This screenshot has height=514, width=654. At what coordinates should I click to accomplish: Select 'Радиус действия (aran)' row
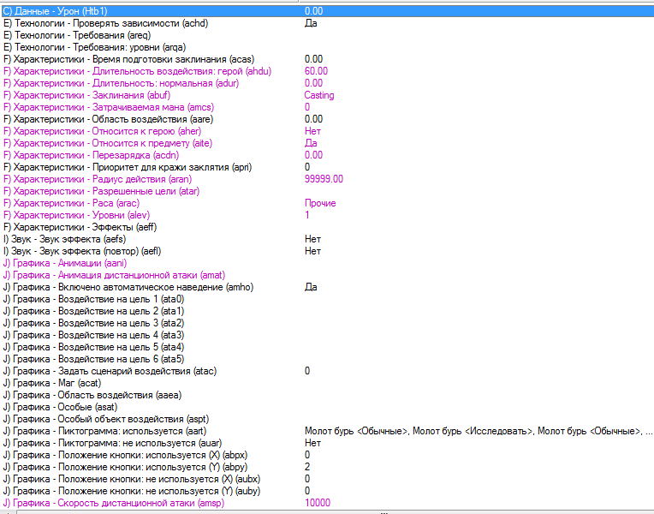click(x=327, y=180)
